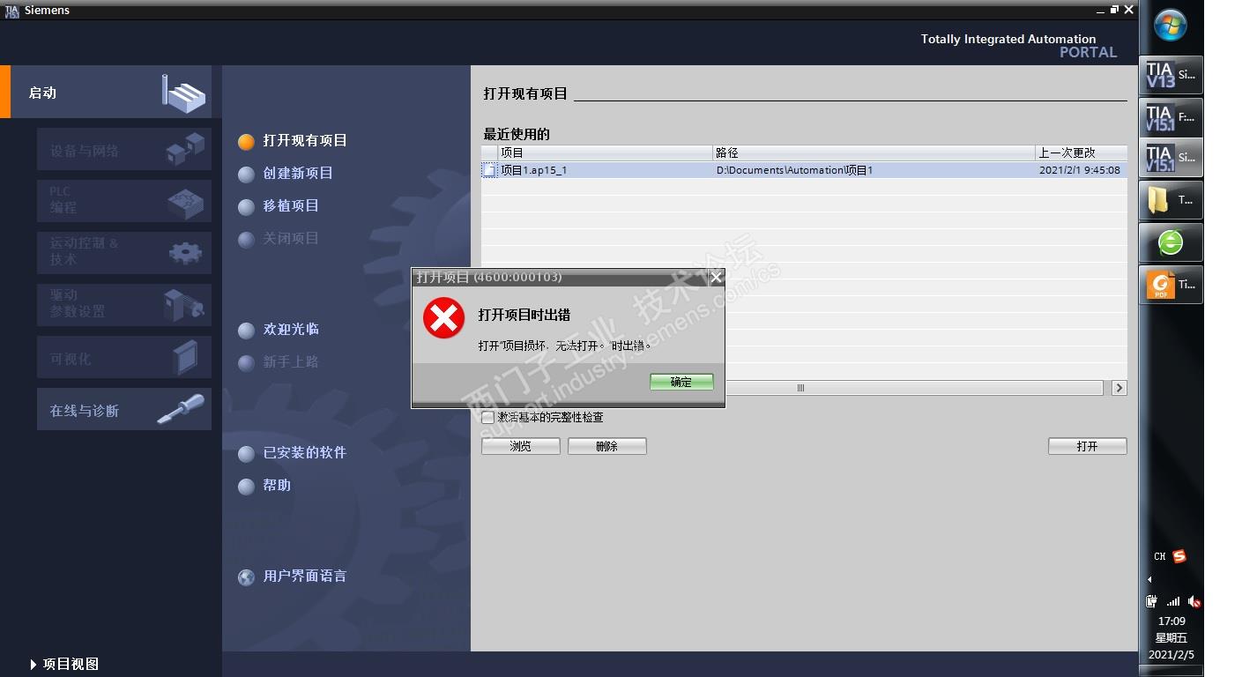This screenshot has width=1242, height=677.
Task: Click the Sogou input method tray icon
Action: click(1179, 556)
